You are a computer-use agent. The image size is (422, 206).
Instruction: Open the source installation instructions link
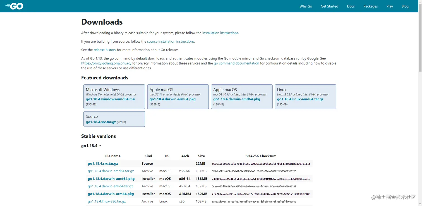[171, 41]
